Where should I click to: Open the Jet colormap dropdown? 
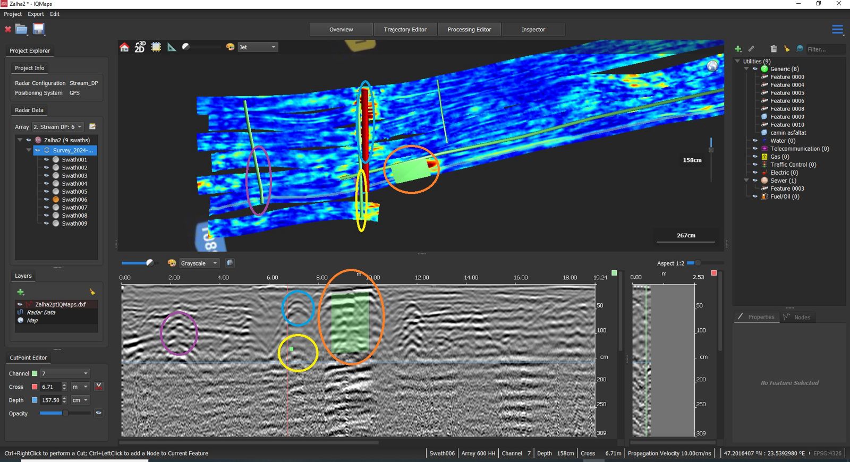click(258, 47)
